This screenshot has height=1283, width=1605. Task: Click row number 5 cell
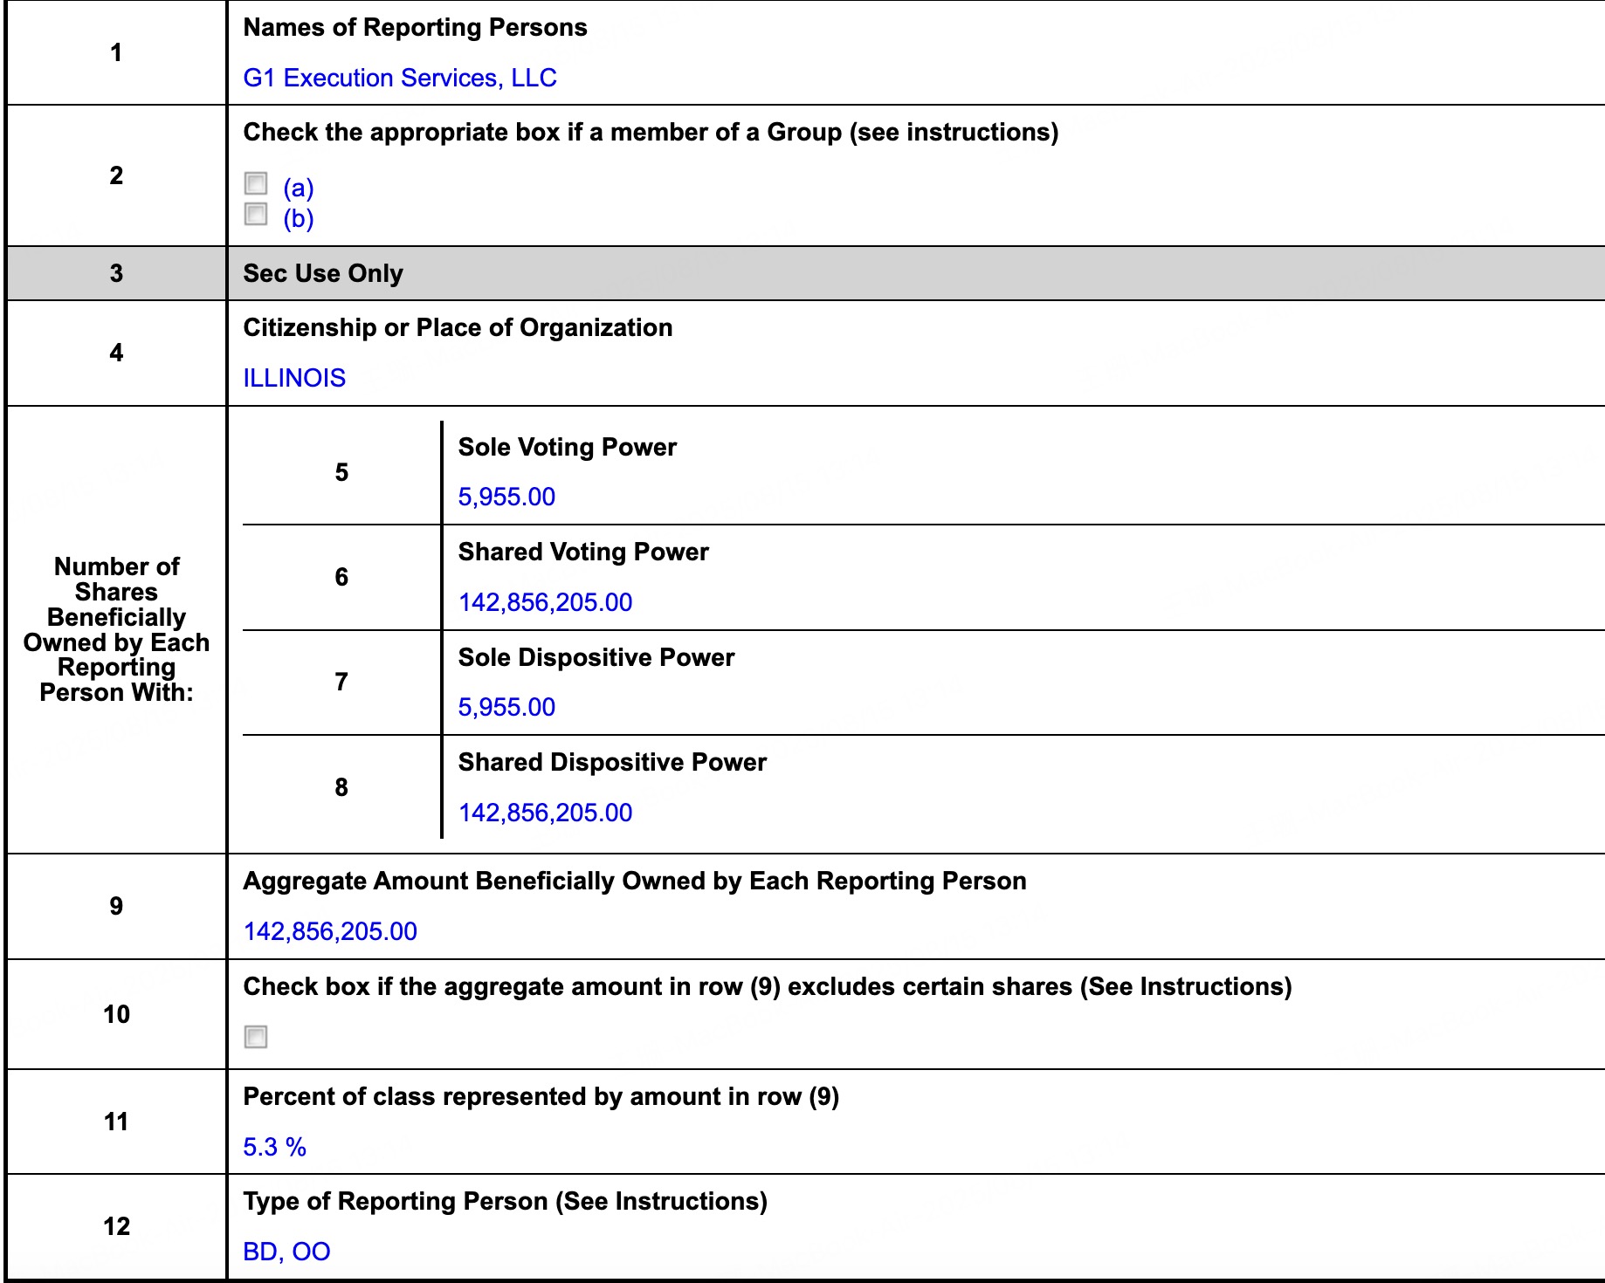(x=341, y=472)
